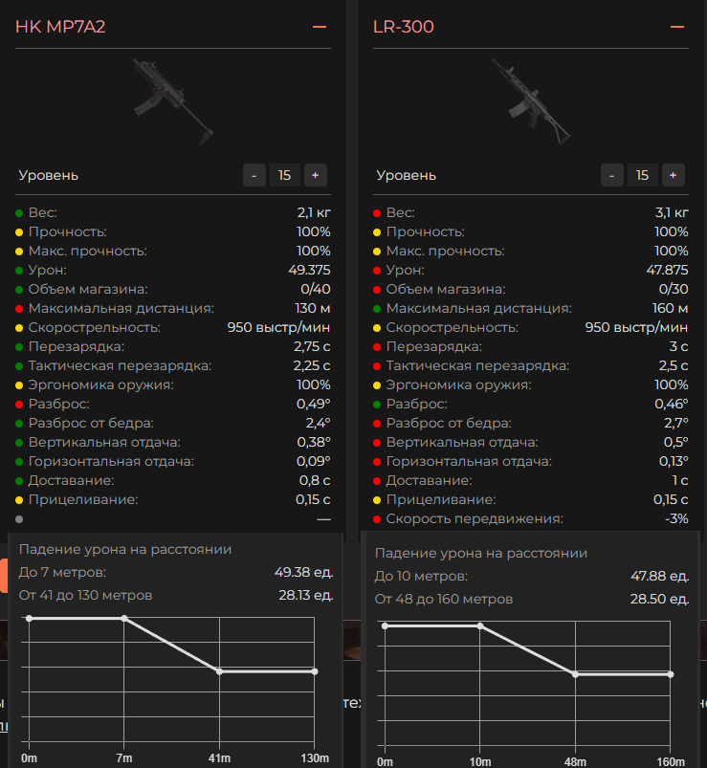707x768 pixels.
Task: Select magazine capacity value 0/40
Action: [316, 289]
